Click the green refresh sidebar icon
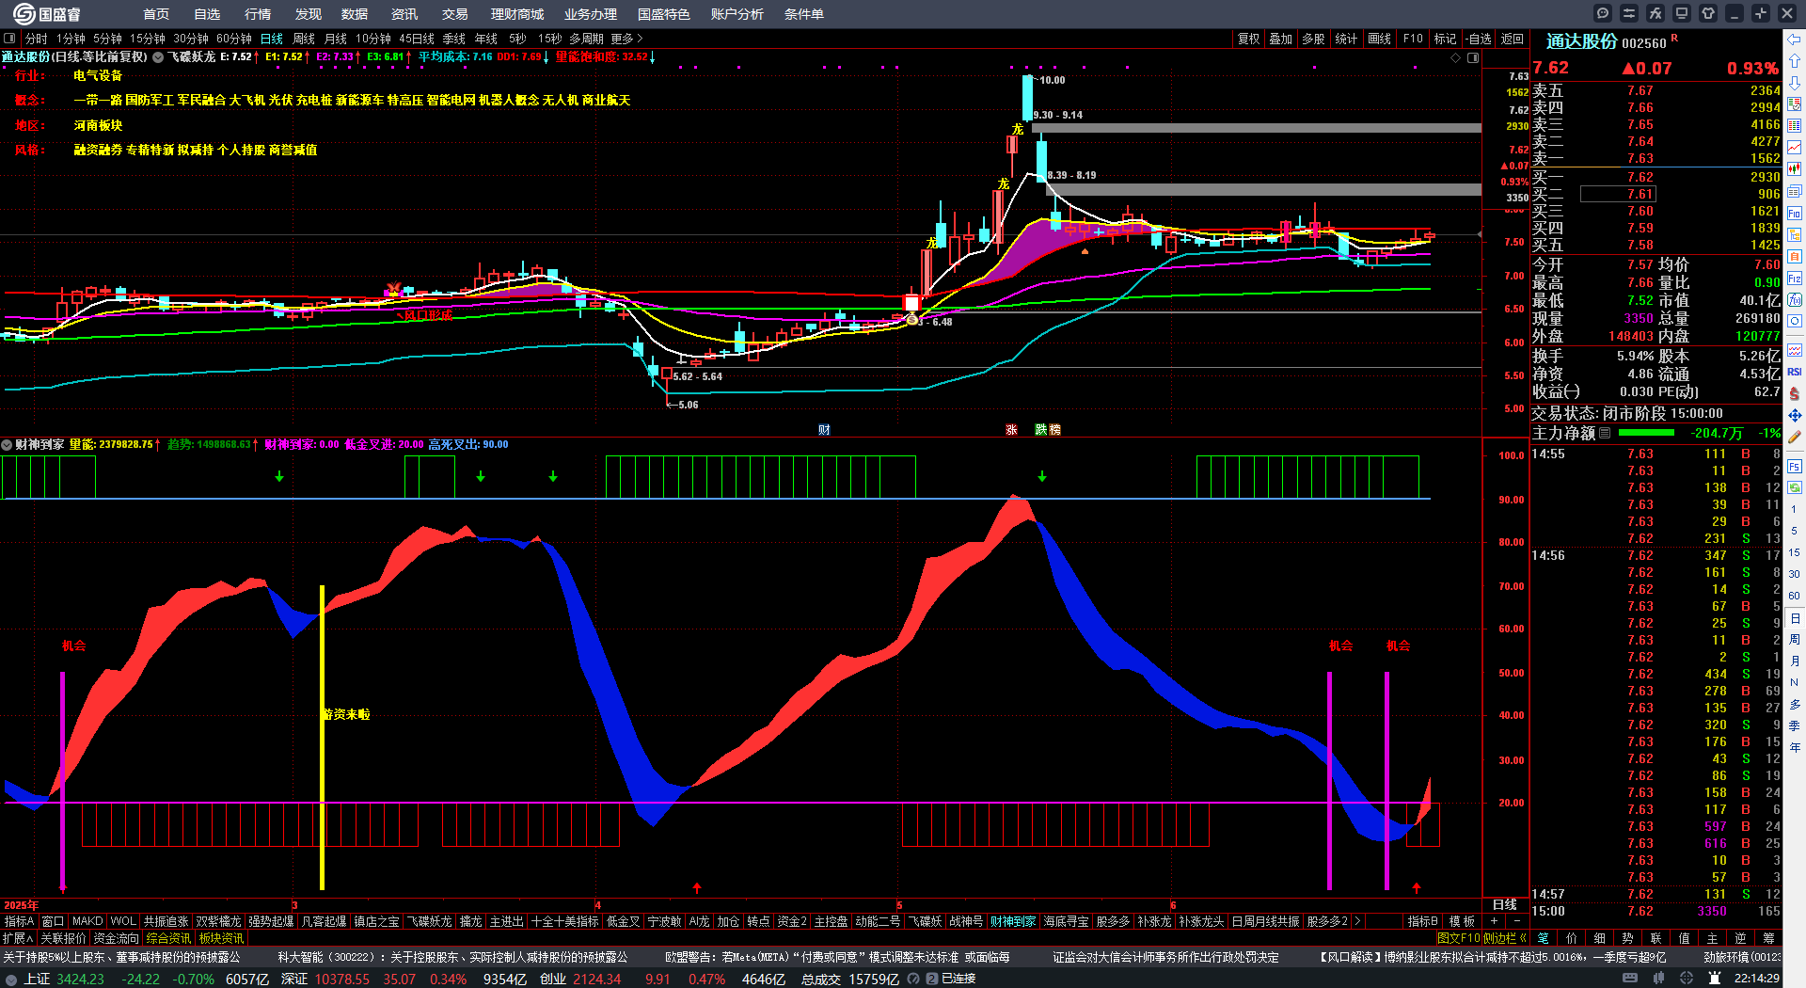 [x=1795, y=487]
